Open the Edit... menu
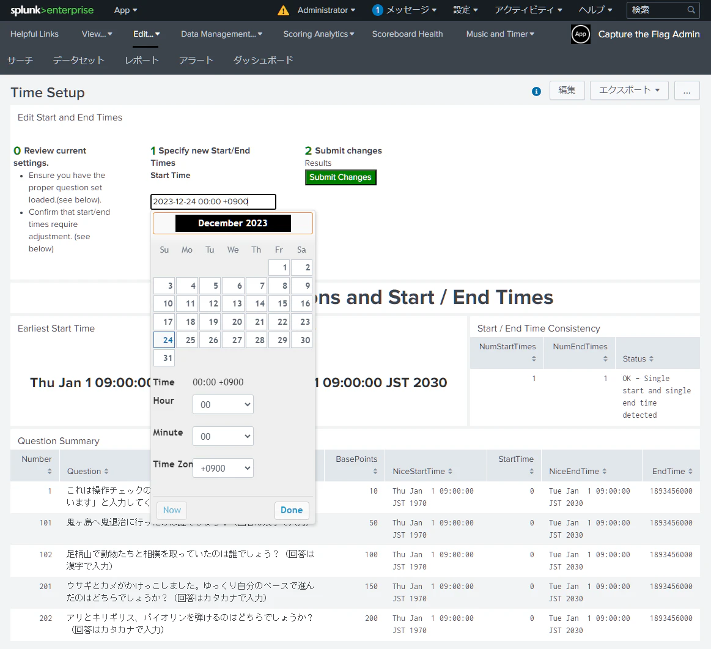The height and width of the screenshot is (649, 711). point(147,34)
